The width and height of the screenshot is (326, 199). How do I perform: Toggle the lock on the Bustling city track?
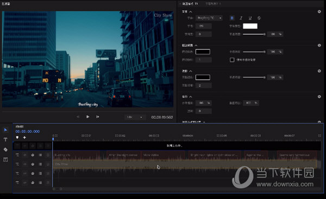48,155
